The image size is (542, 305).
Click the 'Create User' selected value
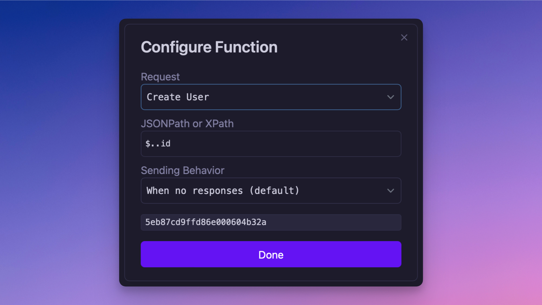click(x=178, y=97)
